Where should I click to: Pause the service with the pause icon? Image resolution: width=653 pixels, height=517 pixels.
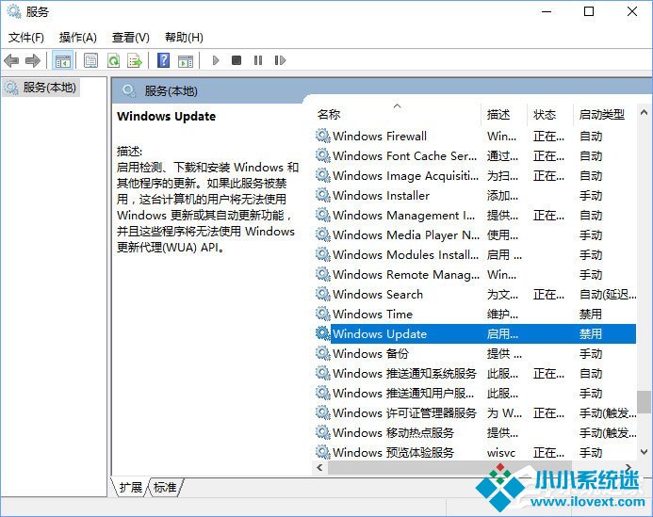coord(258,61)
